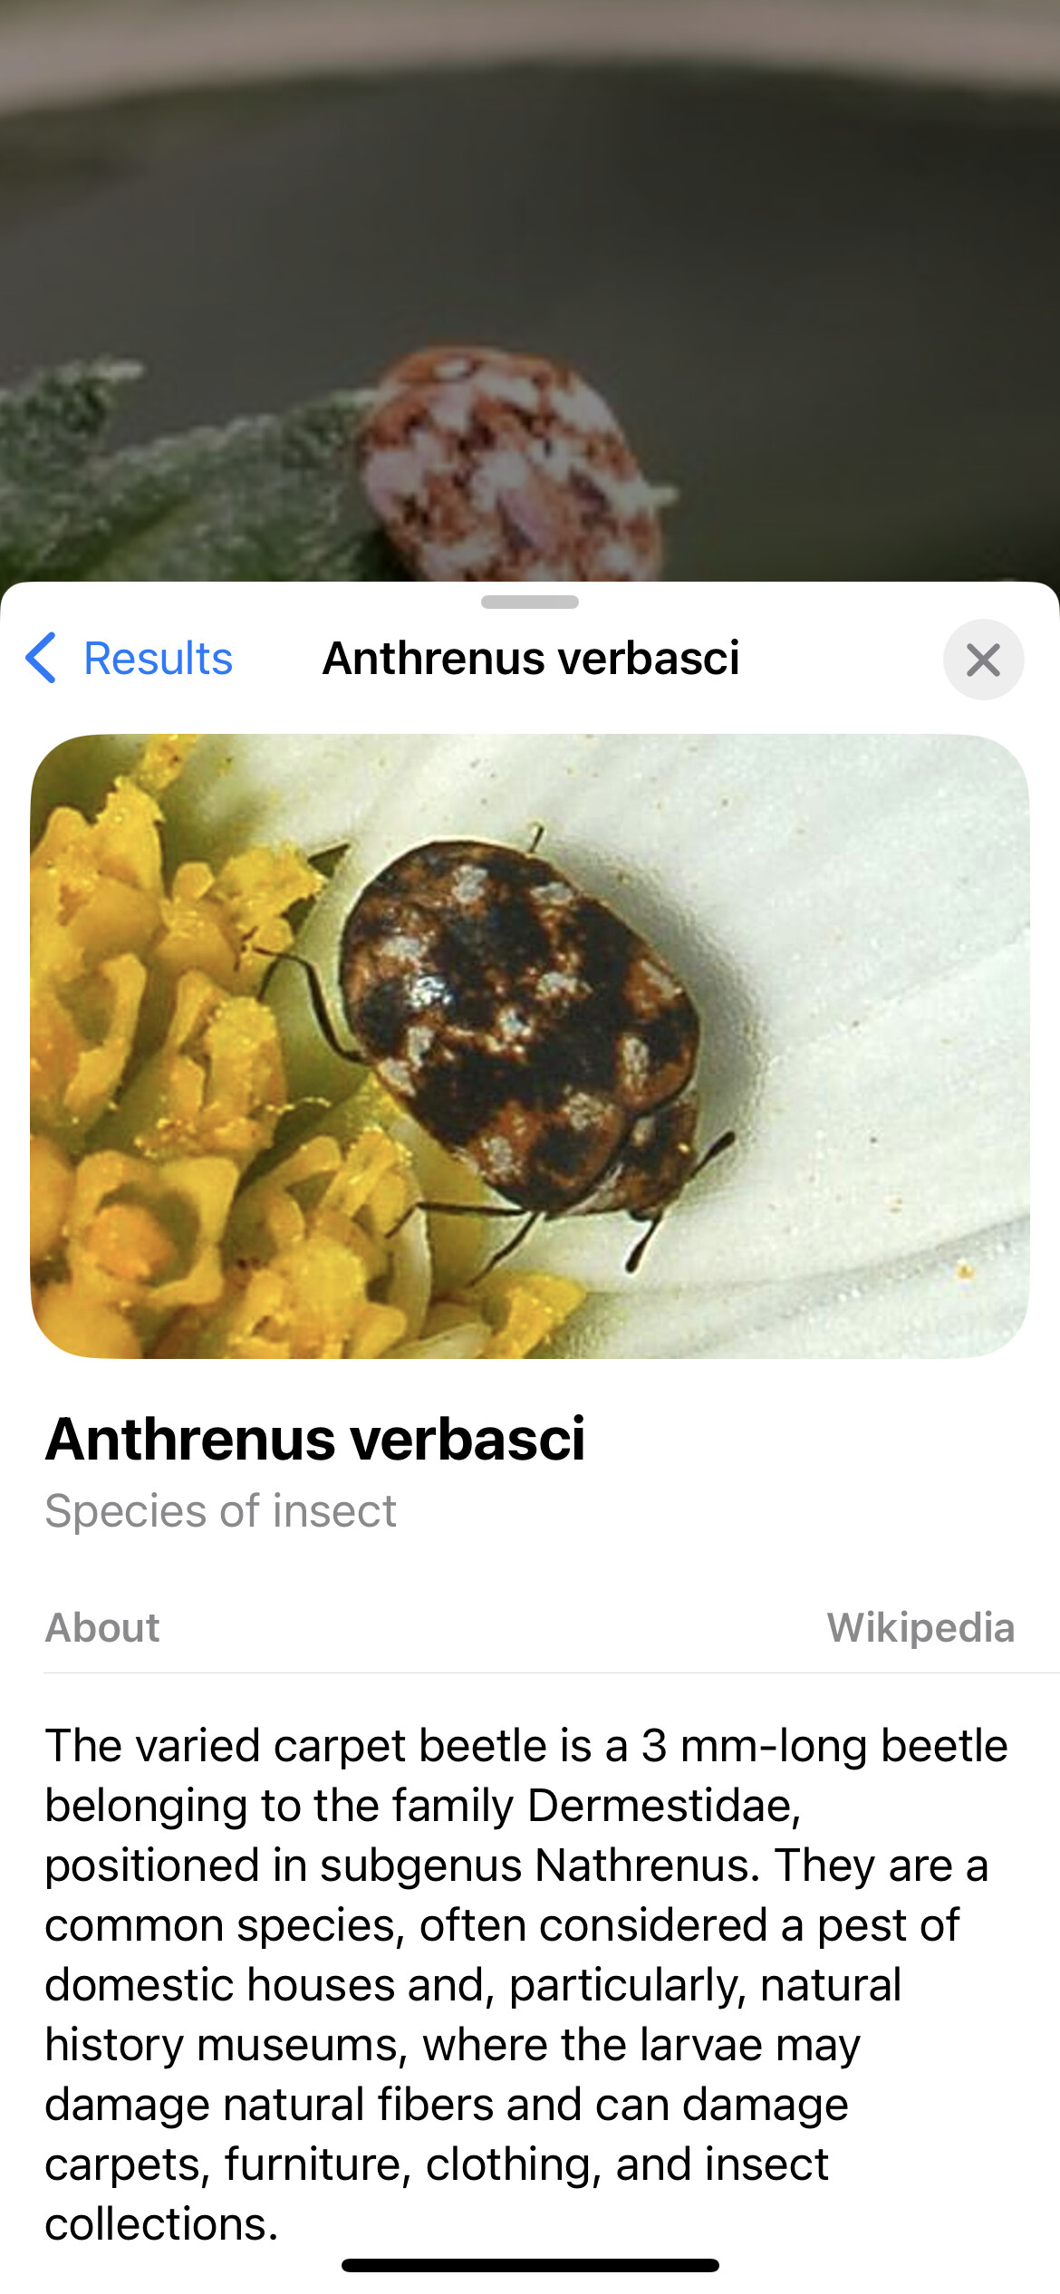The height and width of the screenshot is (2294, 1060).
Task: Open the Wikipedia source link
Action: point(920,1627)
